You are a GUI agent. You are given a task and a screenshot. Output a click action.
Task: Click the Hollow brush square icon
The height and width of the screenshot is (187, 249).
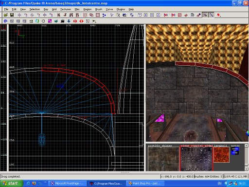pos(98,15)
